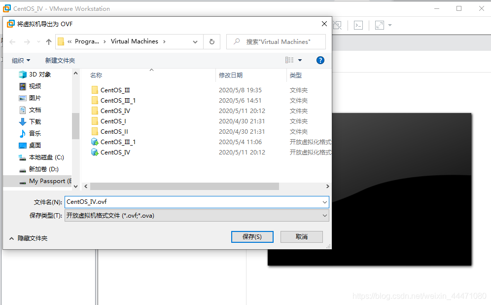Open the 保存类型 combo box

197,216
